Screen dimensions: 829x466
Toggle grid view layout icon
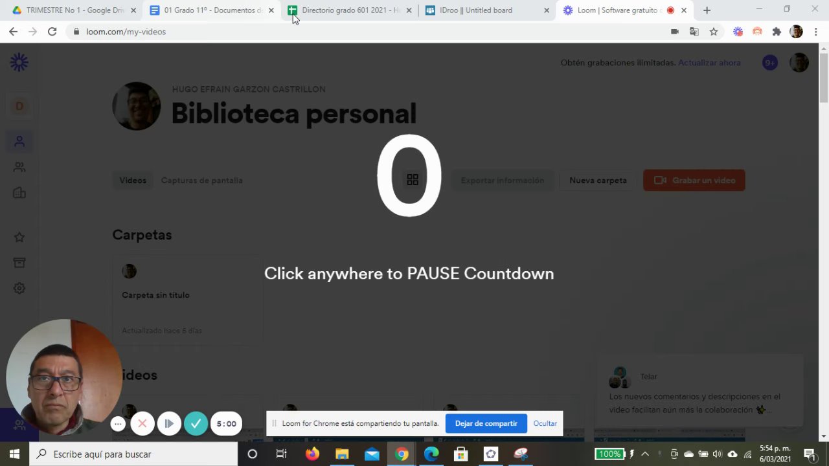point(413,180)
